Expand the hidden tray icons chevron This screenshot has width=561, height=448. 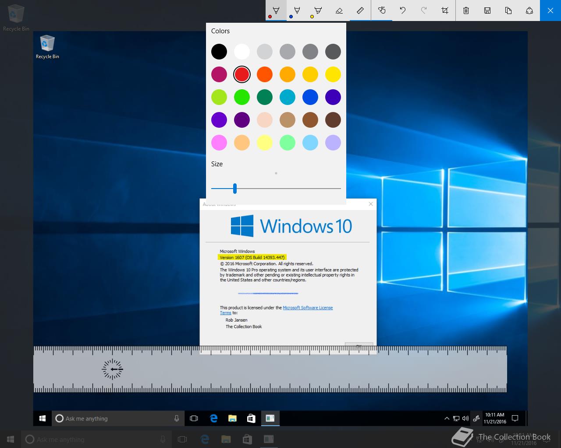tap(447, 419)
